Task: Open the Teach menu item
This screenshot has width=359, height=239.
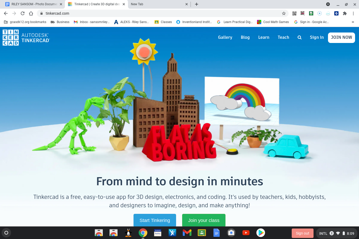Action: tap(283, 37)
